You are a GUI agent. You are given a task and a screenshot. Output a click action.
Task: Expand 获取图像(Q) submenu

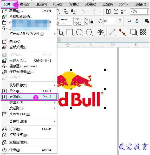29,85
